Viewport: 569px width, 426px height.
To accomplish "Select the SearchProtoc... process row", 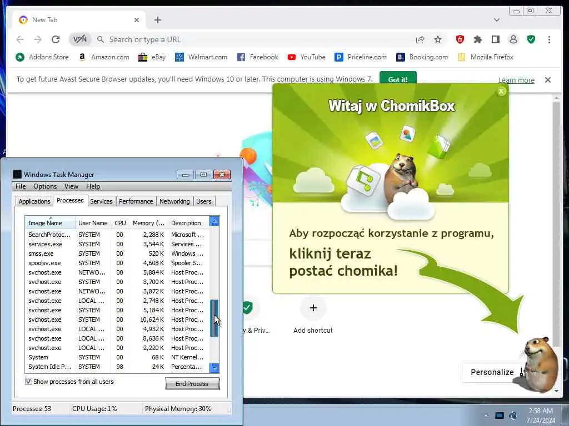I will coord(117,235).
